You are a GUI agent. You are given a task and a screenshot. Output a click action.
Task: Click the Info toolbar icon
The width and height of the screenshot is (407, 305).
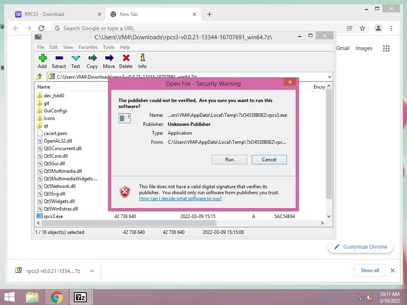pyautogui.click(x=142, y=61)
